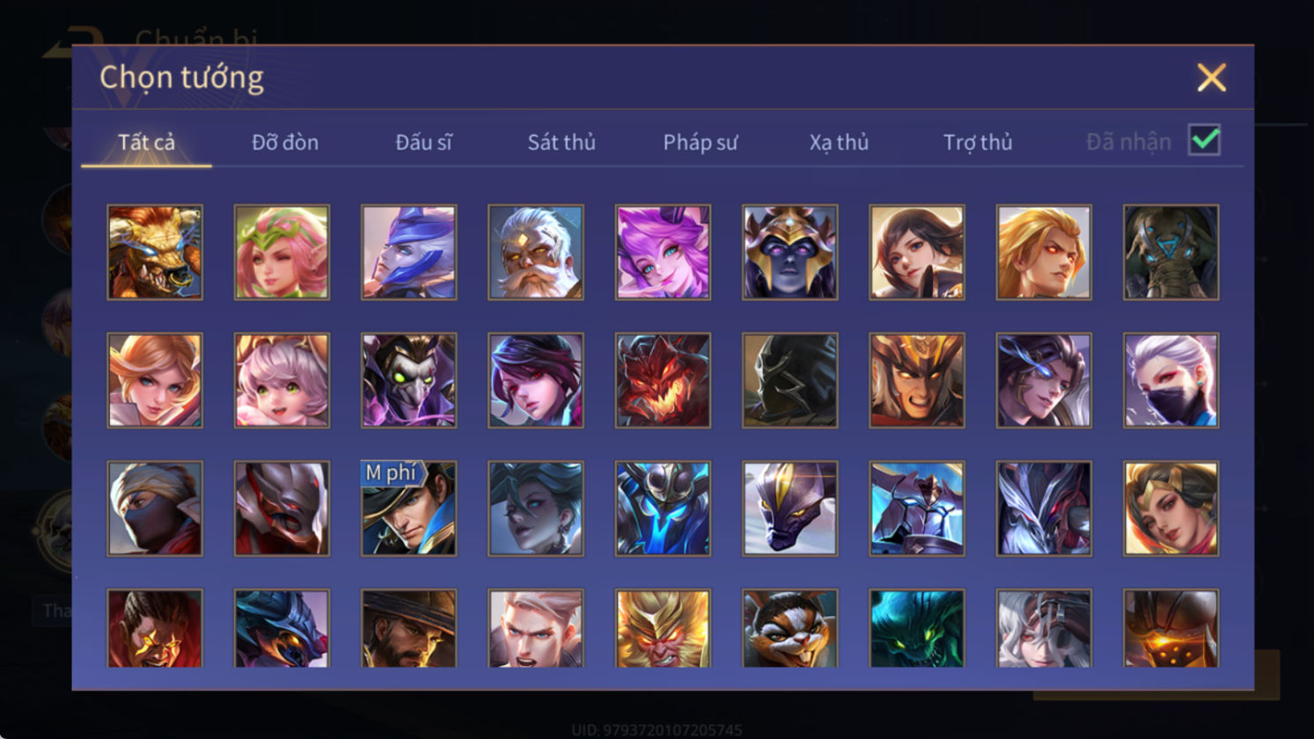Select the white-haired masked ninja girl

pos(1171,380)
